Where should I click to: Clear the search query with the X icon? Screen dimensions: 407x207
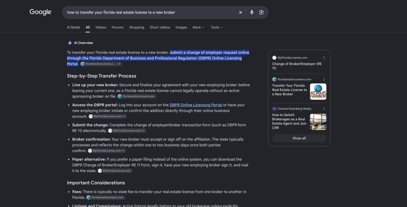coord(241,12)
